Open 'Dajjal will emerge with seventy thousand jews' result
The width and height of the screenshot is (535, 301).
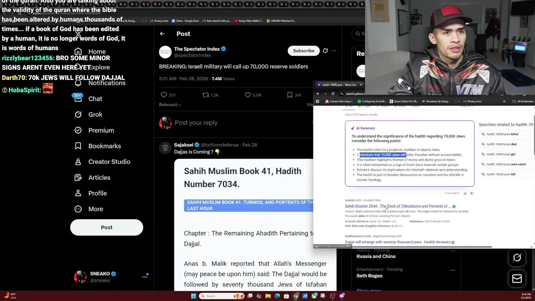pos(397,242)
